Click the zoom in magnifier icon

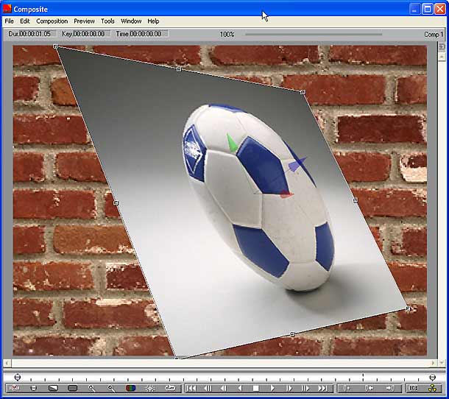click(x=92, y=388)
